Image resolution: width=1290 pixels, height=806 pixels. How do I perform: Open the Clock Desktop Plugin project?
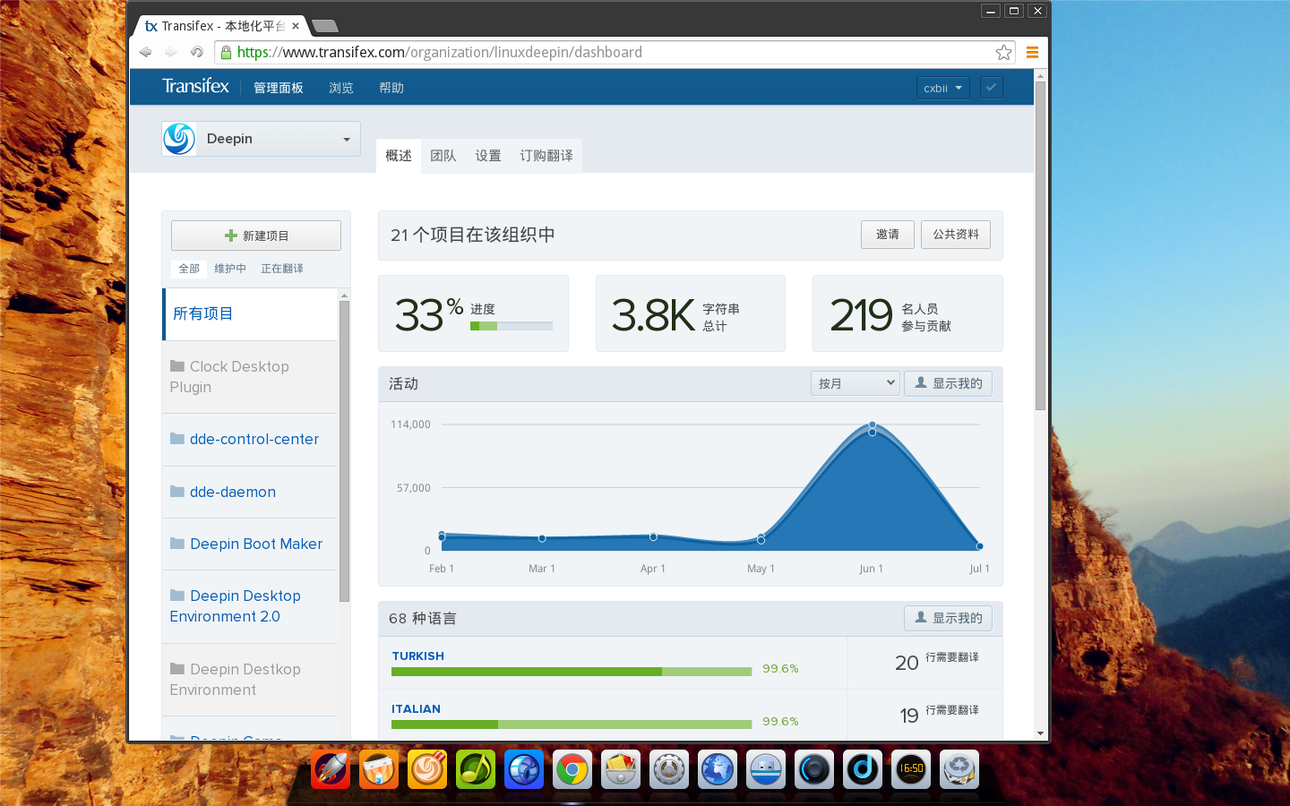(249, 377)
